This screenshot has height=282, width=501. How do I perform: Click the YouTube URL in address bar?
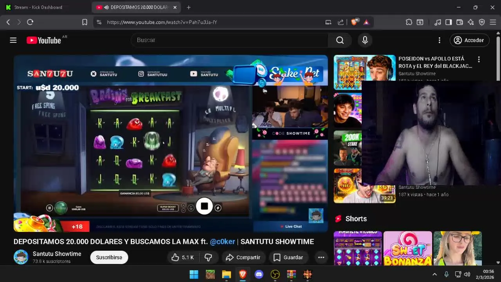click(x=162, y=22)
